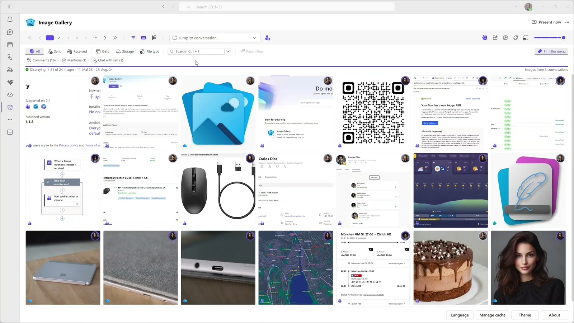
Task: Open the weather forecast dashboard thumbnail
Action: point(451,190)
